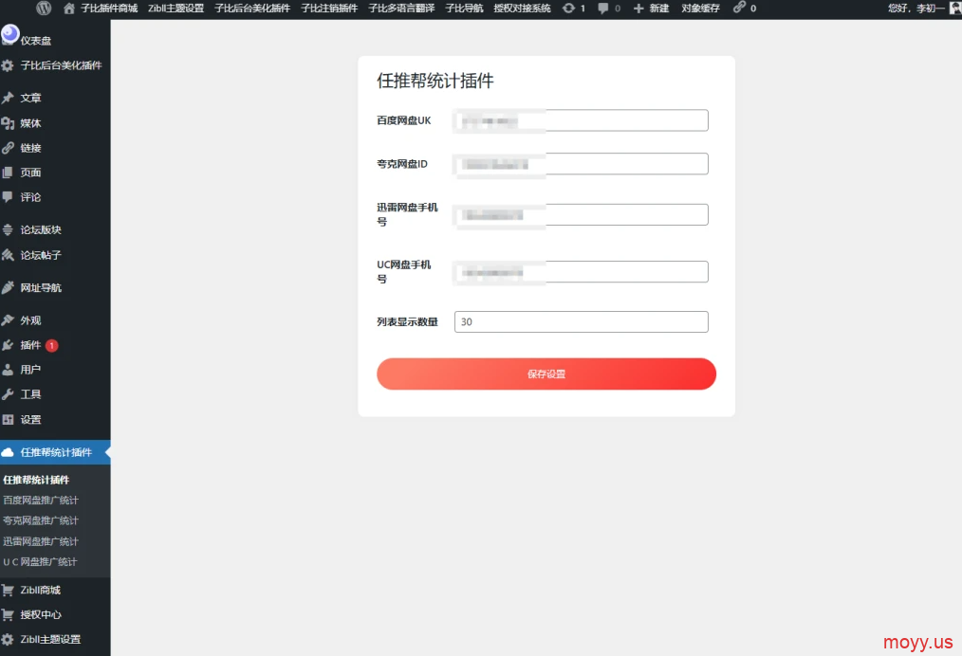Click the media icon beside 媒体
The width and height of the screenshot is (962, 656).
8,123
